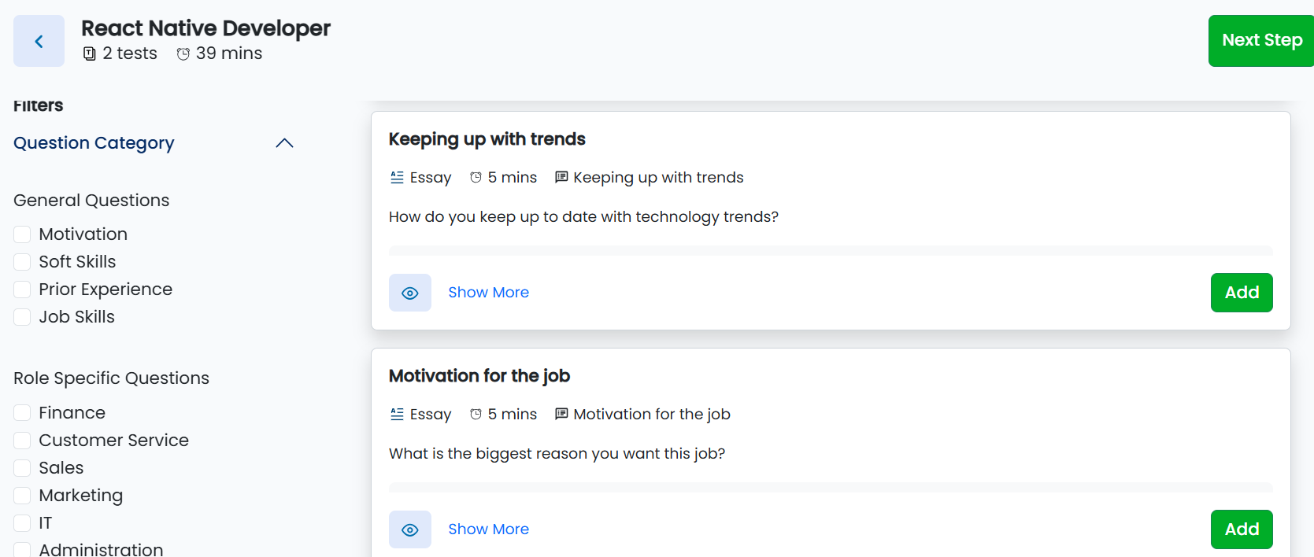Image resolution: width=1314 pixels, height=557 pixels.
Task: Enable the Soft Skills filter
Action: pos(22,262)
